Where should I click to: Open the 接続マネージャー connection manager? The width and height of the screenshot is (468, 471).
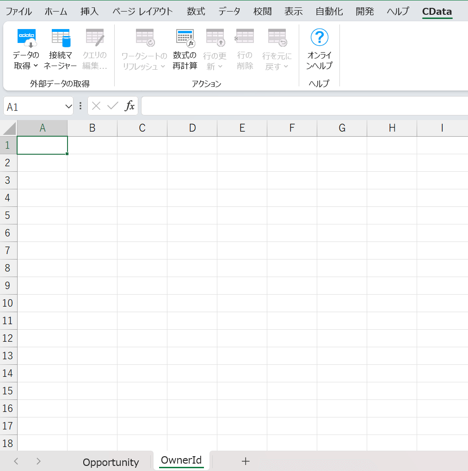pyautogui.click(x=60, y=49)
